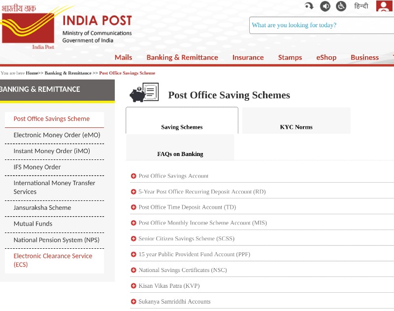Open Instant Money Order (iMO) sidebar link
This screenshot has height=311, width=394.
[x=52, y=151]
